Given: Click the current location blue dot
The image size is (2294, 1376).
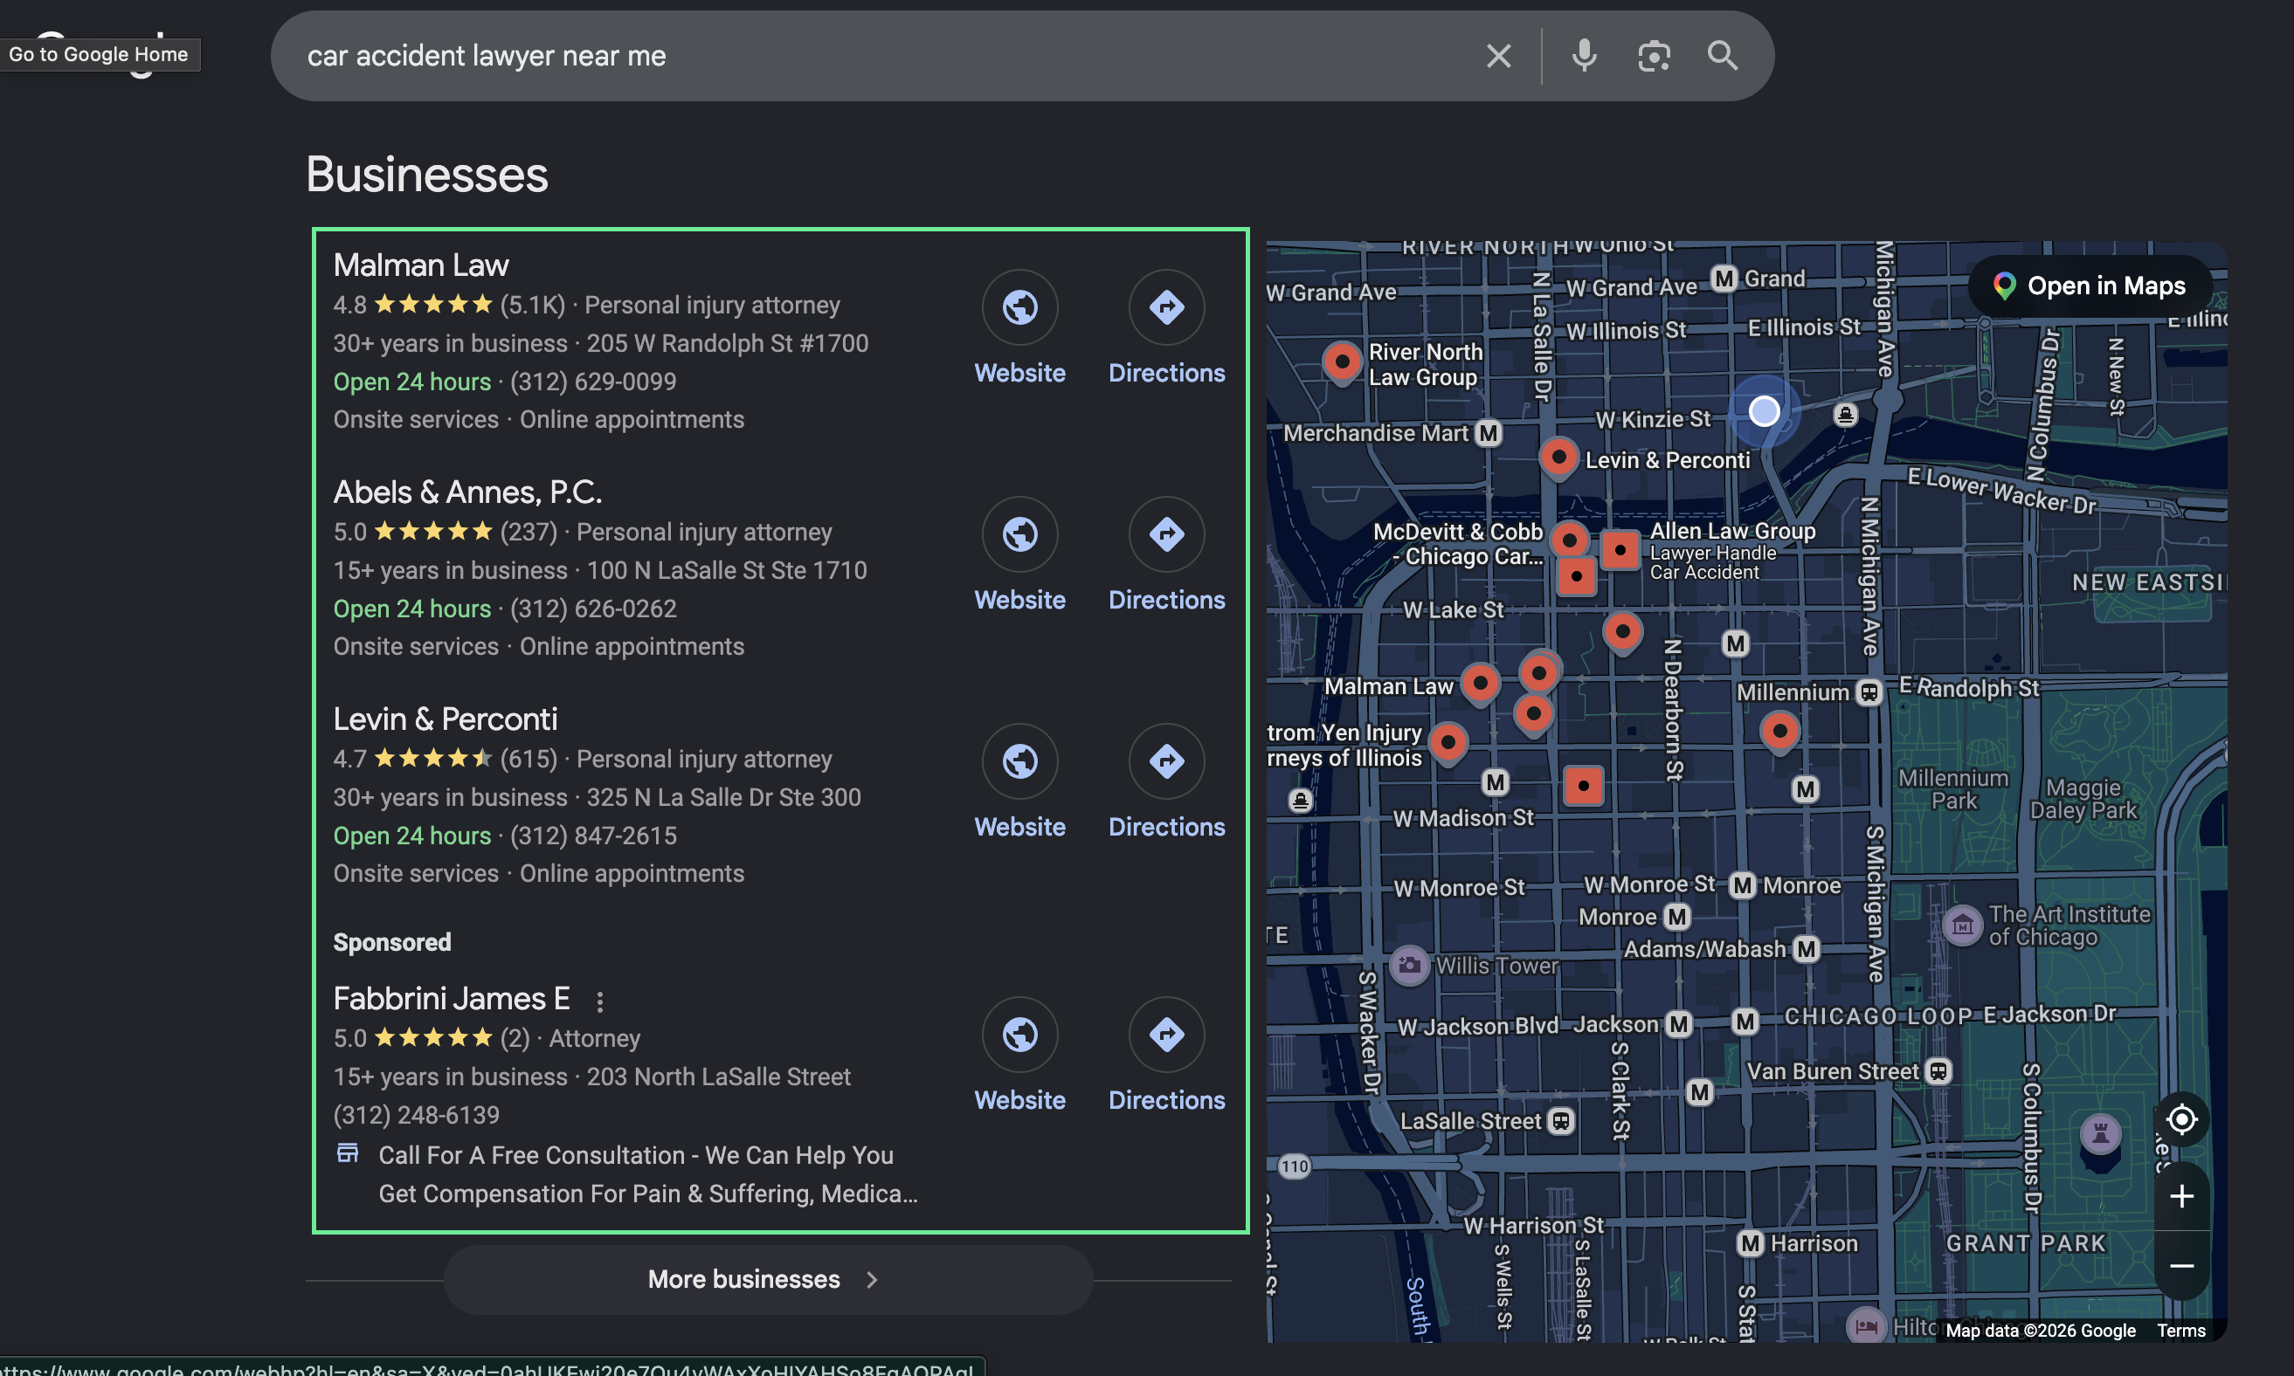Looking at the screenshot, I should (1764, 410).
